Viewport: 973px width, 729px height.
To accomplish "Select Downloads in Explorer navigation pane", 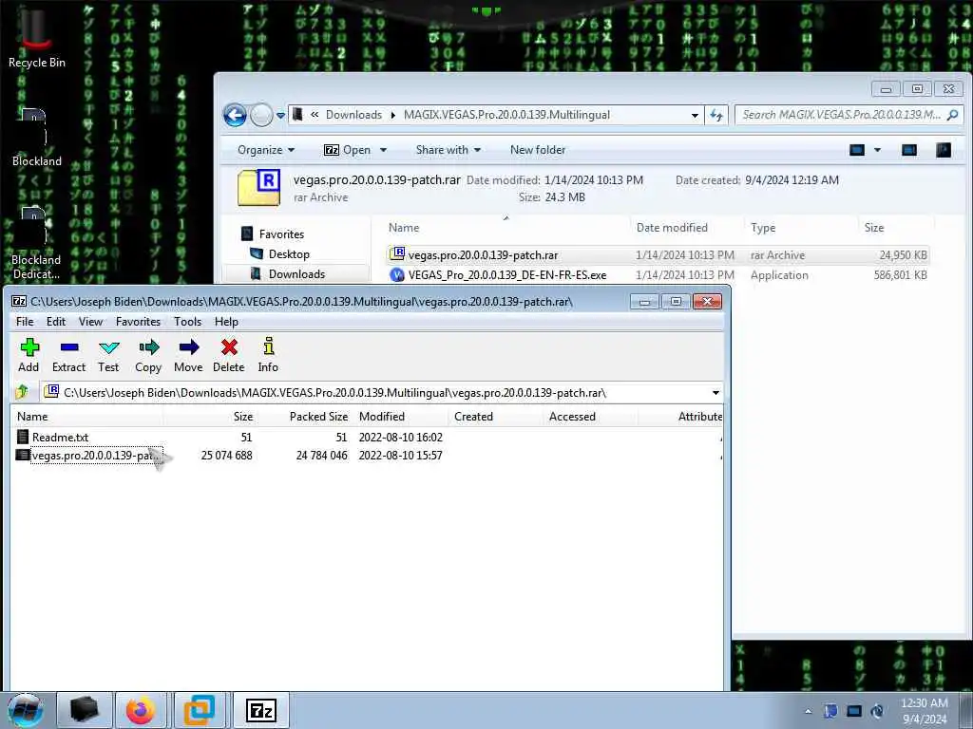I will click(288, 274).
